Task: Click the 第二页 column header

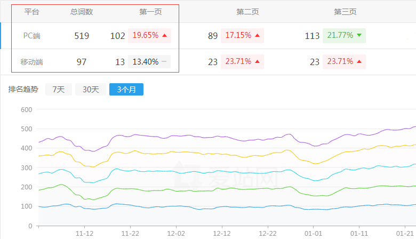Action: tap(247, 11)
